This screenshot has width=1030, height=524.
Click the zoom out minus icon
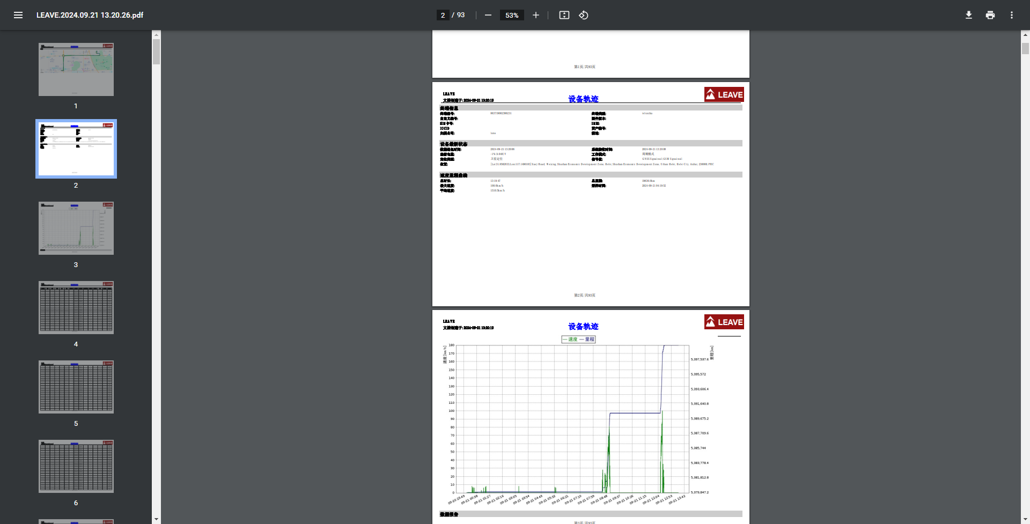click(x=488, y=15)
